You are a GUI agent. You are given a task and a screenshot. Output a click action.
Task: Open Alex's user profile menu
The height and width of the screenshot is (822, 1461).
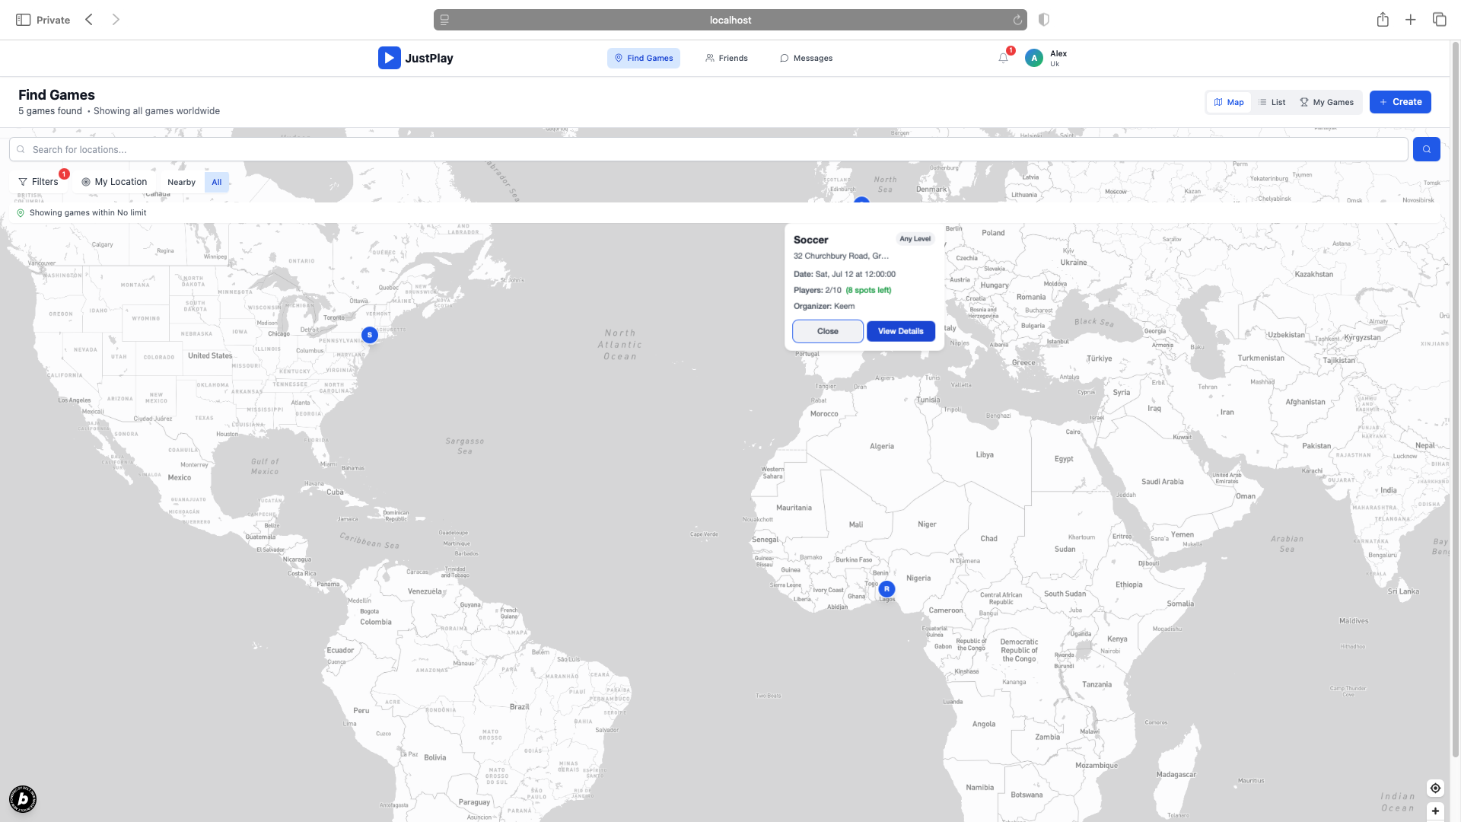pyautogui.click(x=1047, y=58)
